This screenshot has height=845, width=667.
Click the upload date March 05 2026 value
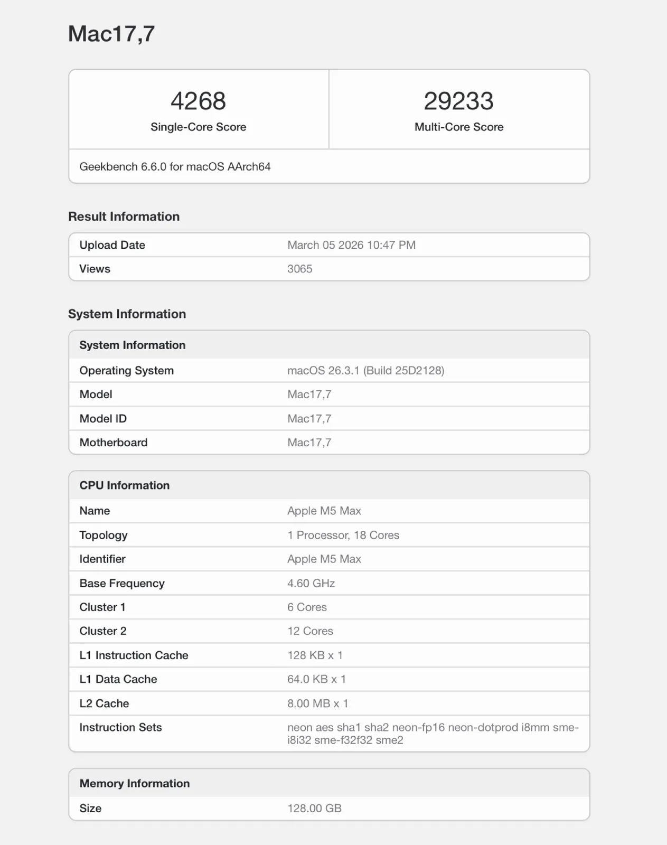[x=351, y=245]
